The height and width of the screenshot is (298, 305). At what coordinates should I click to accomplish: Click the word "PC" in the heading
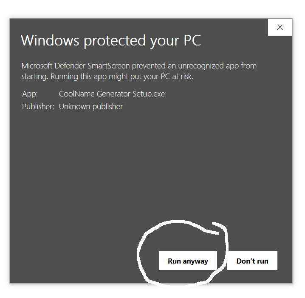[191, 40]
